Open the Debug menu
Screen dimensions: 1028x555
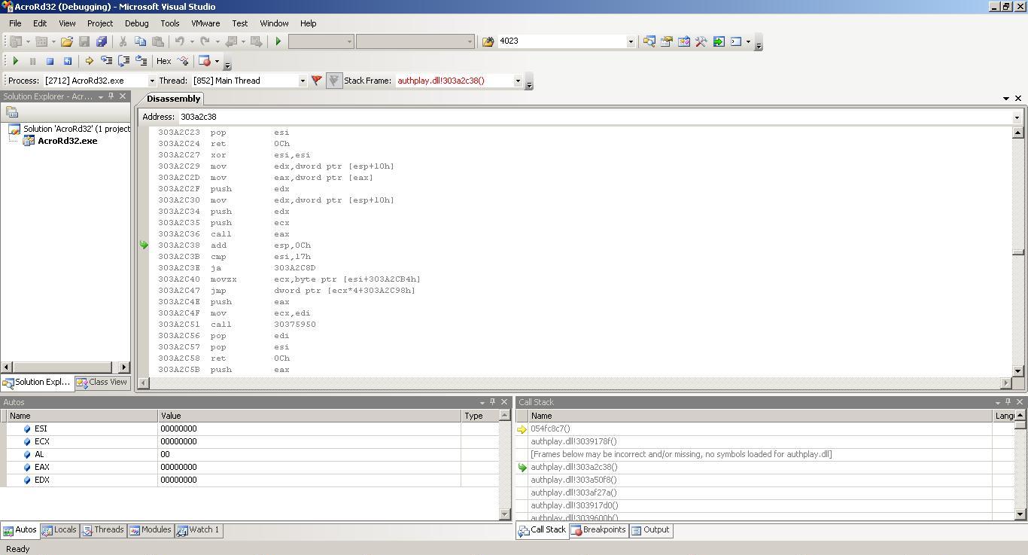click(136, 23)
